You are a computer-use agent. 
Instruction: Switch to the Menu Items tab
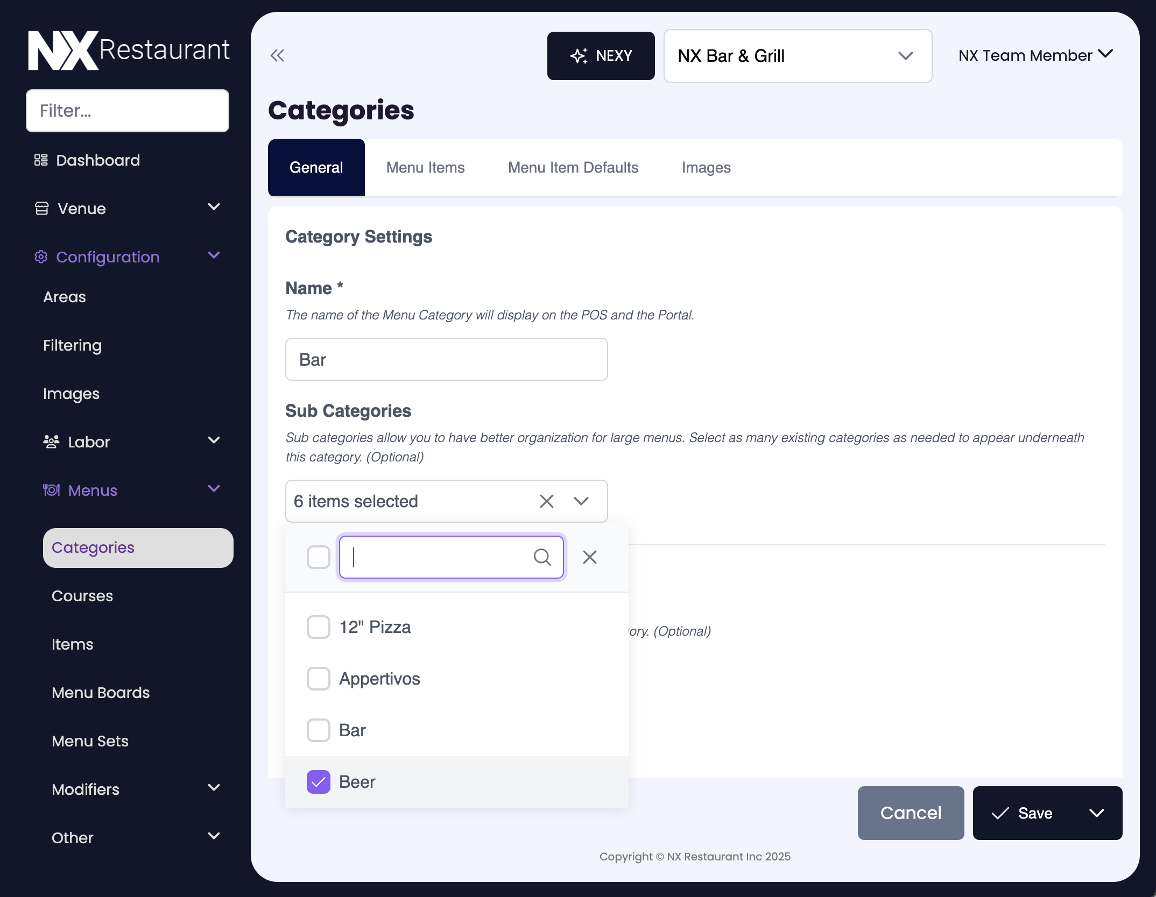tap(425, 167)
